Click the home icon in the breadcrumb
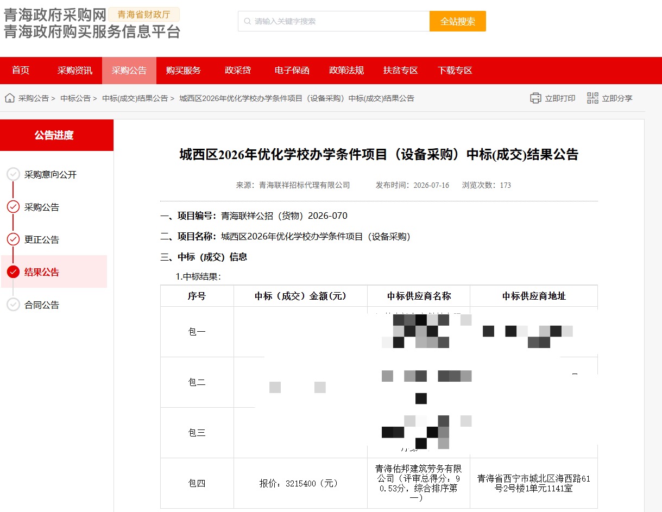662x512 pixels. point(10,98)
